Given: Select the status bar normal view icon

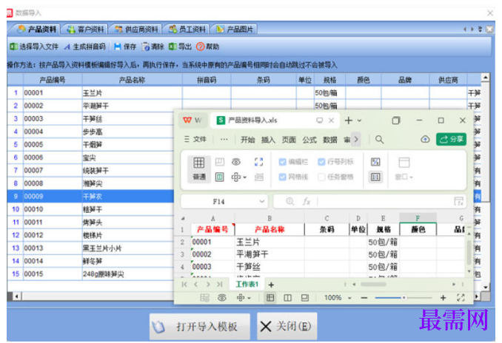Looking at the screenshot, I should click(270, 298).
